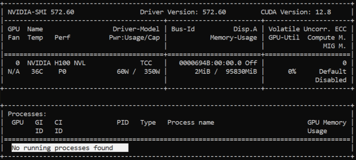Click the 36C temperature value
Screen dimensions: 356x160
click(37, 71)
